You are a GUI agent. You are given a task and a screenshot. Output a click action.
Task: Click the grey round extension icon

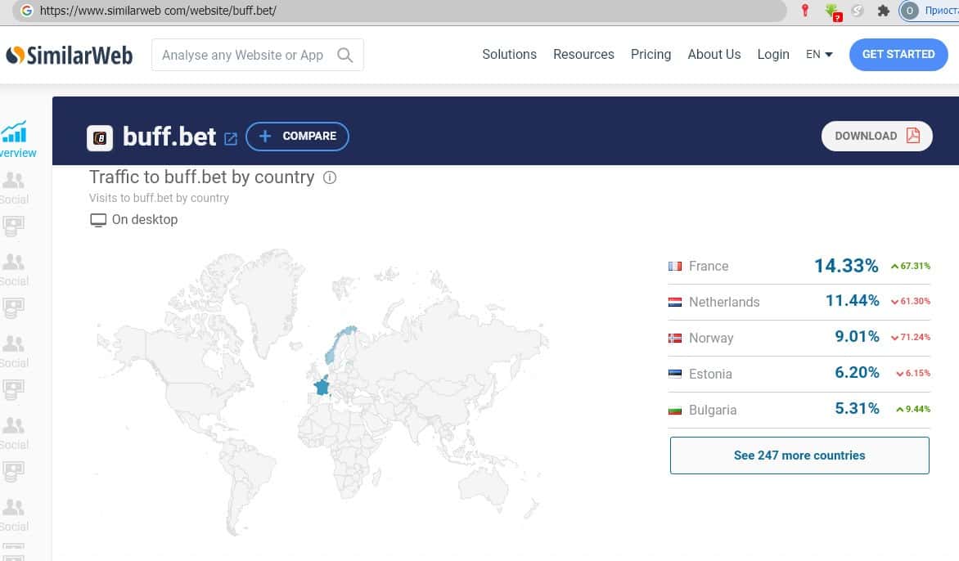tap(858, 11)
